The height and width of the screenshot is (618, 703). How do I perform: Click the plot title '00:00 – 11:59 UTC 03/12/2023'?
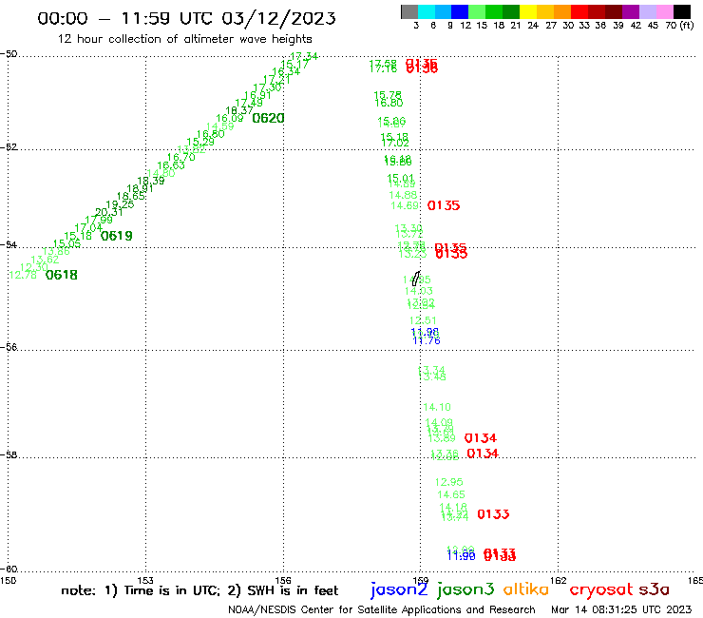tap(186, 18)
